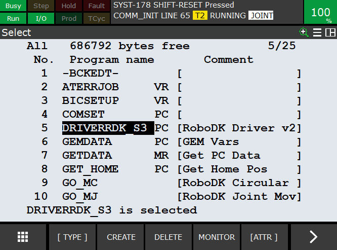
Task: Click the Fault status indicator
Action: [97, 6]
